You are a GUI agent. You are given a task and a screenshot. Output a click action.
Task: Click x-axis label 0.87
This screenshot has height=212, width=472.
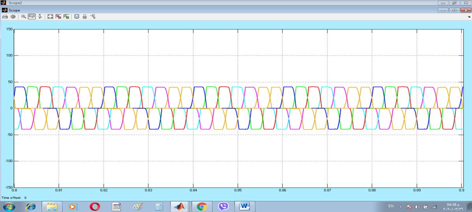(328, 190)
